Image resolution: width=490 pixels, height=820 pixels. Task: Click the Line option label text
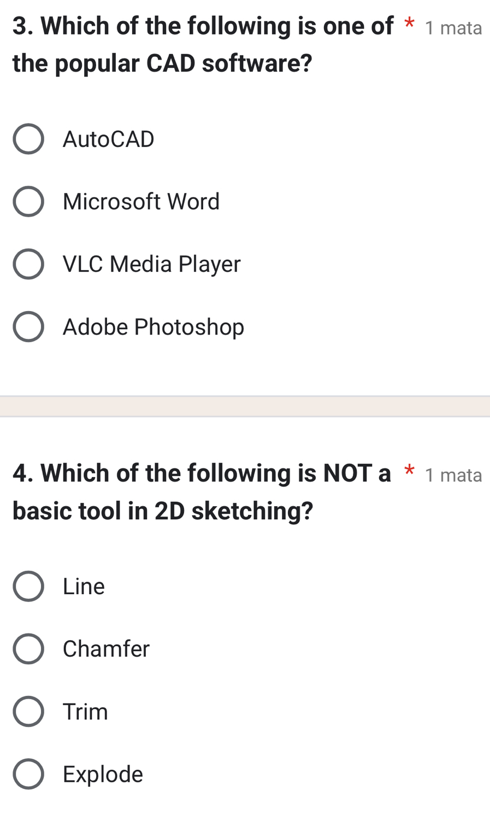(x=84, y=587)
